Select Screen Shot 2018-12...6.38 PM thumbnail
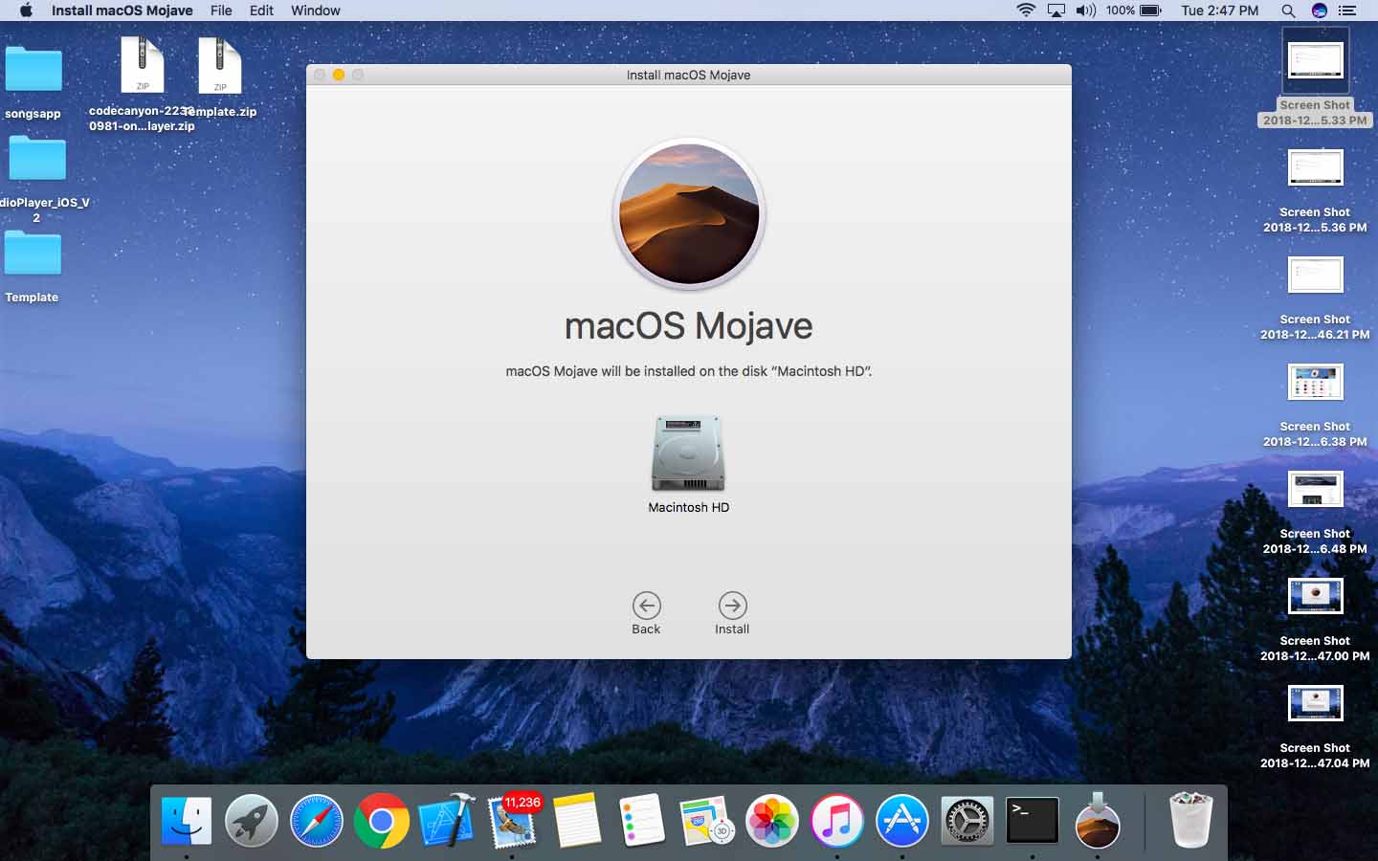1378x861 pixels. pyautogui.click(x=1315, y=383)
